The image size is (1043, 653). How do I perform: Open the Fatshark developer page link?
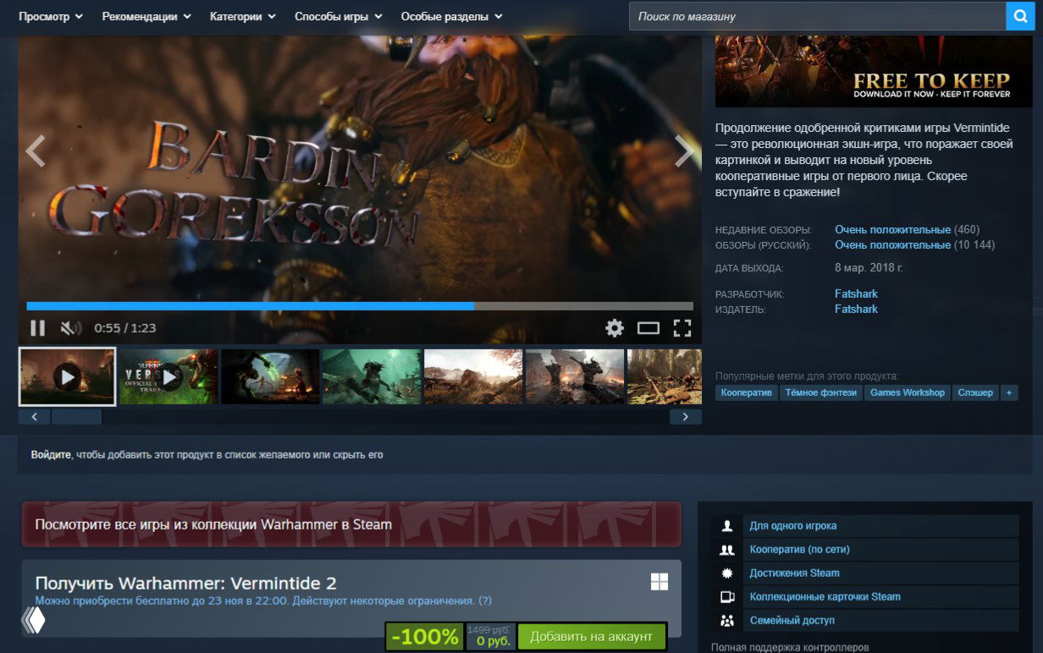click(856, 293)
